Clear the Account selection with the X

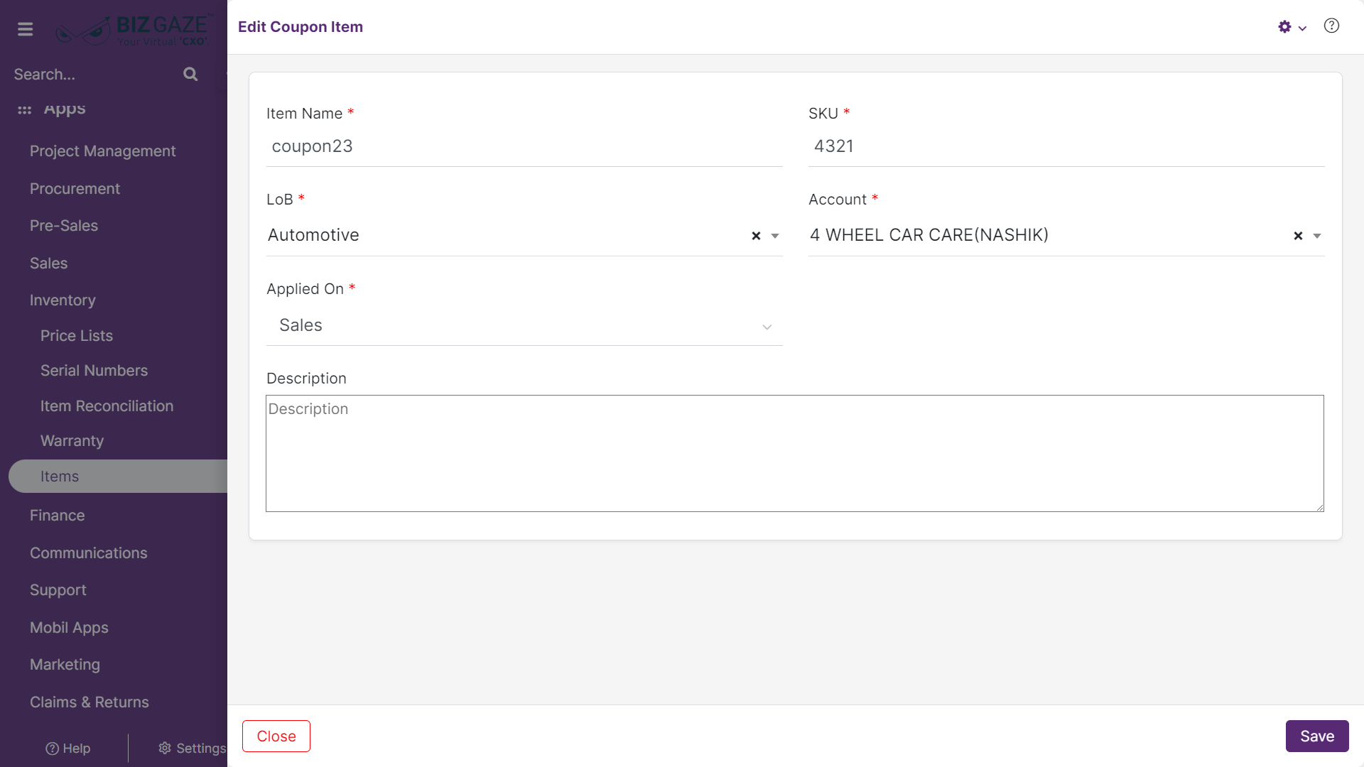1298,236
